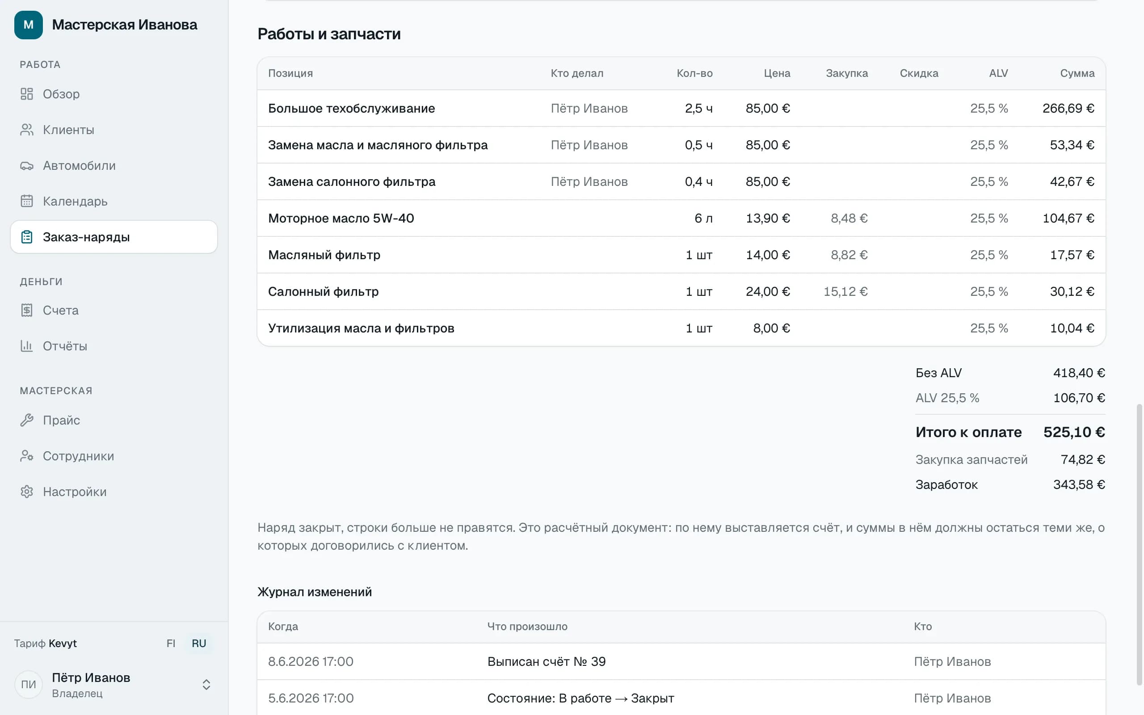Click the page vertical scrollbar
The height and width of the screenshot is (715, 1144).
pyautogui.click(x=1139, y=544)
